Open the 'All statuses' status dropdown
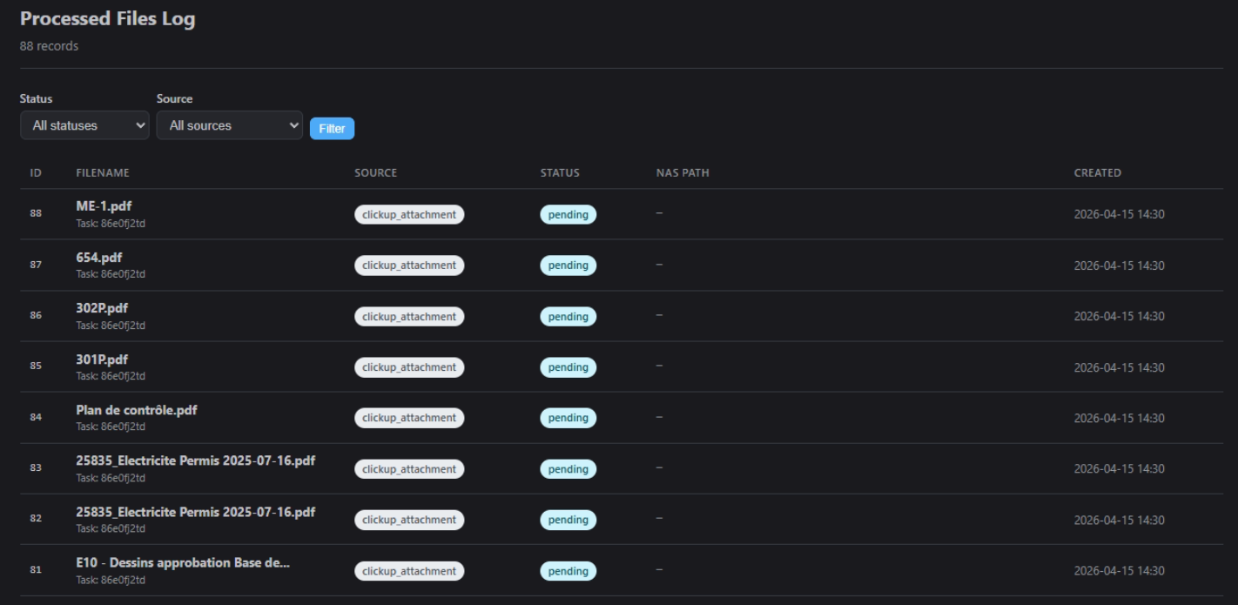1238x605 pixels. click(x=84, y=125)
